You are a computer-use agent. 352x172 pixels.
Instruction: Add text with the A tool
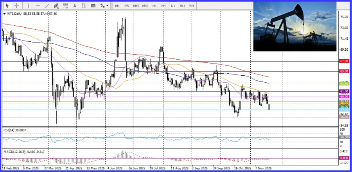click(x=75, y=6)
